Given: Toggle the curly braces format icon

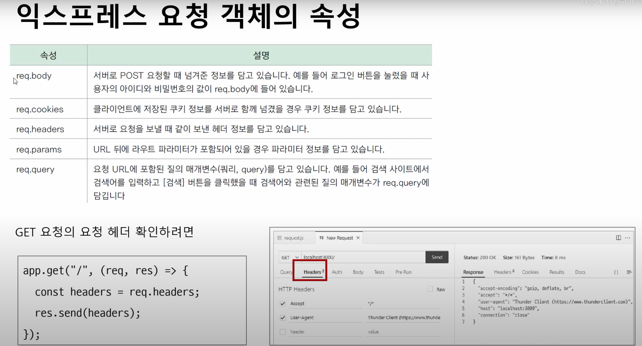Looking at the screenshot, I should coord(616,272).
